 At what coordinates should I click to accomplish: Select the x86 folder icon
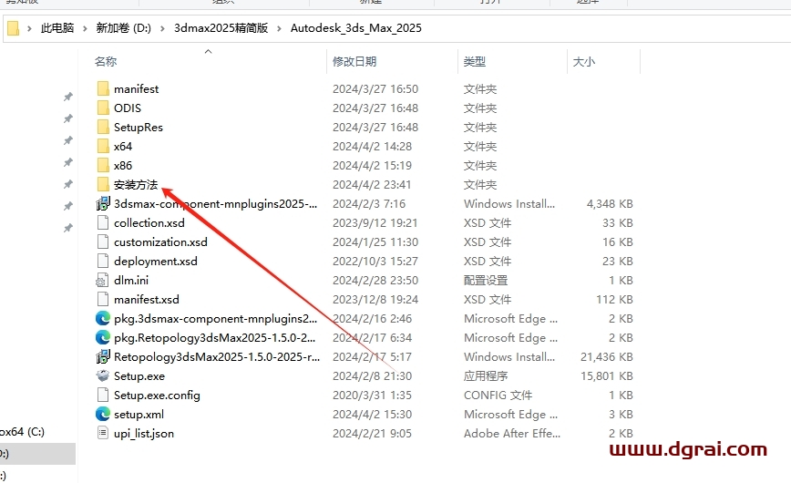click(103, 166)
